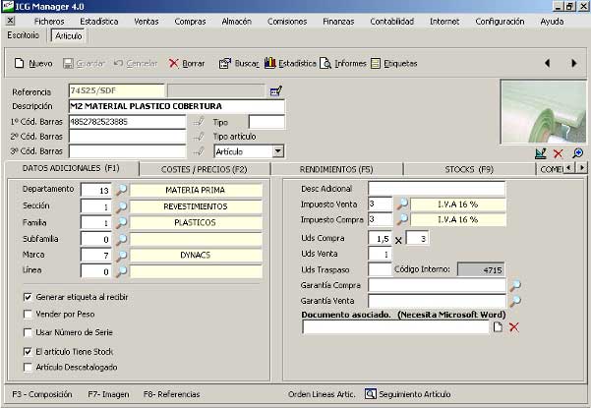Open the Buscar search tool
The image size is (591, 408).
tap(224, 63)
